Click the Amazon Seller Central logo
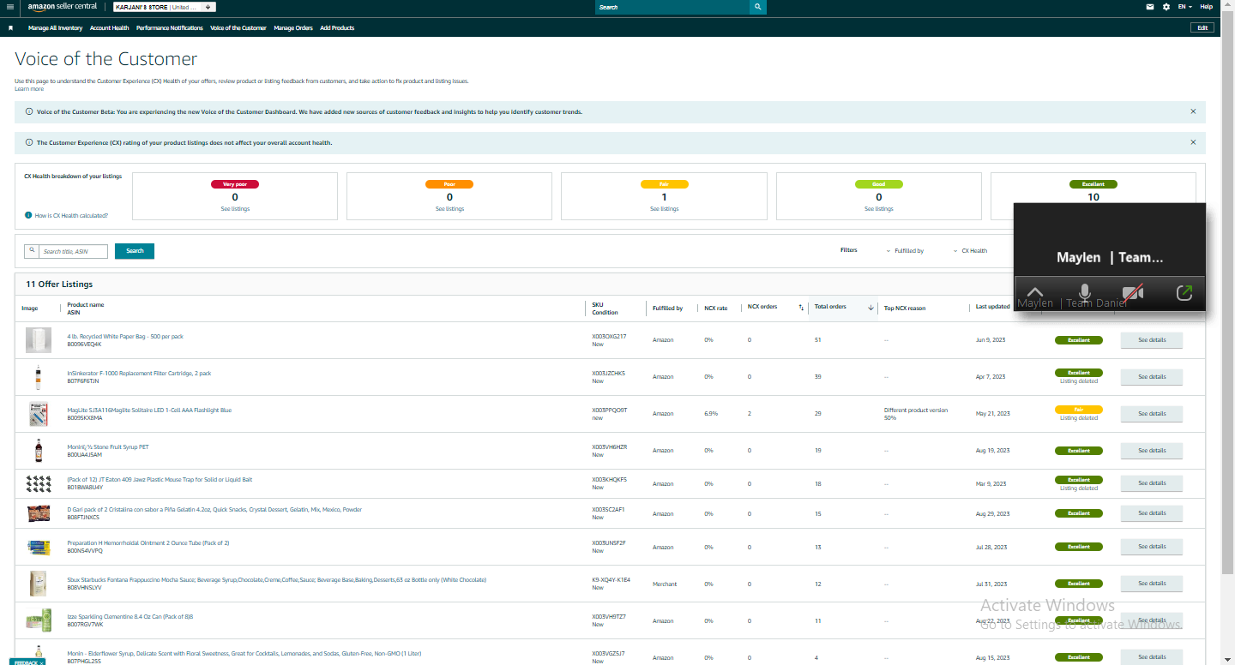The image size is (1235, 665). (x=62, y=7)
